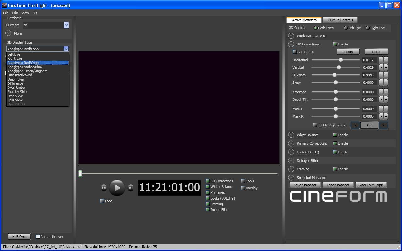
Task: Increase Depth Tilt with plus button
Action: [386, 99]
